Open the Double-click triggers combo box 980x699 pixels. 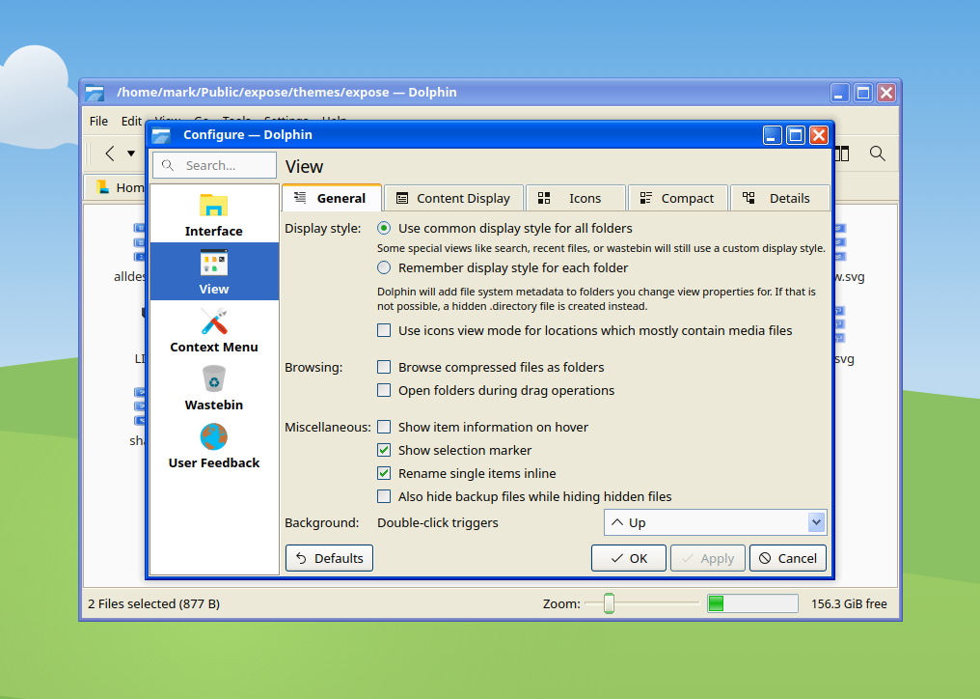pyautogui.click(x=715, y=522)
